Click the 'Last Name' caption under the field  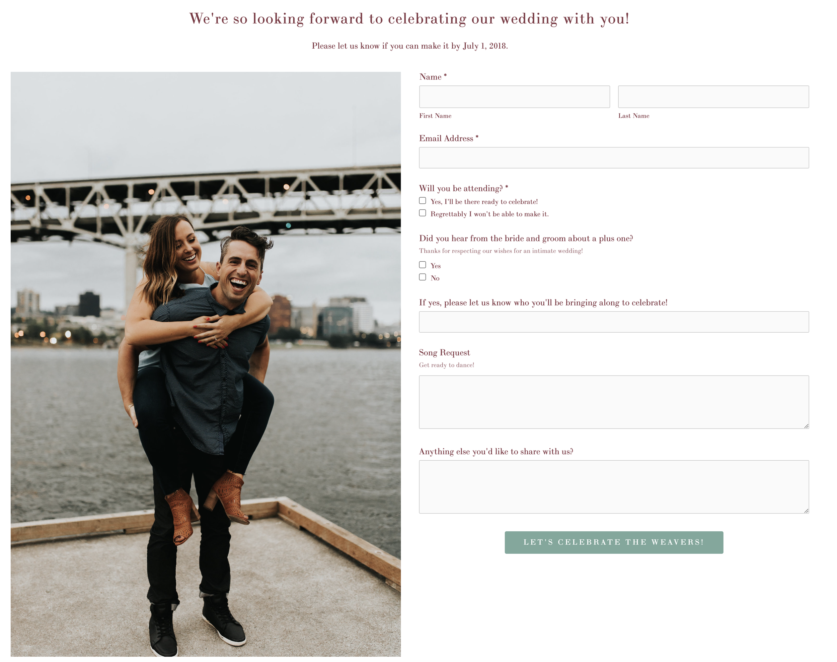tap(634, 116)
